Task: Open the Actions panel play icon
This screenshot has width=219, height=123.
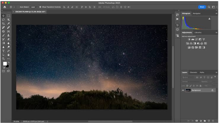Action: [177, 19]
